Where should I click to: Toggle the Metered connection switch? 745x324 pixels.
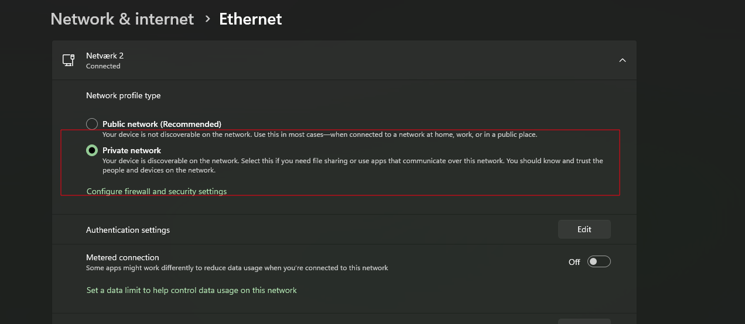[599, 261]
